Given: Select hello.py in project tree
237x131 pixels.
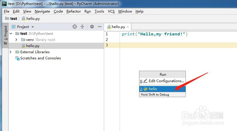Looking at the screenshot, I should [56, 46].
